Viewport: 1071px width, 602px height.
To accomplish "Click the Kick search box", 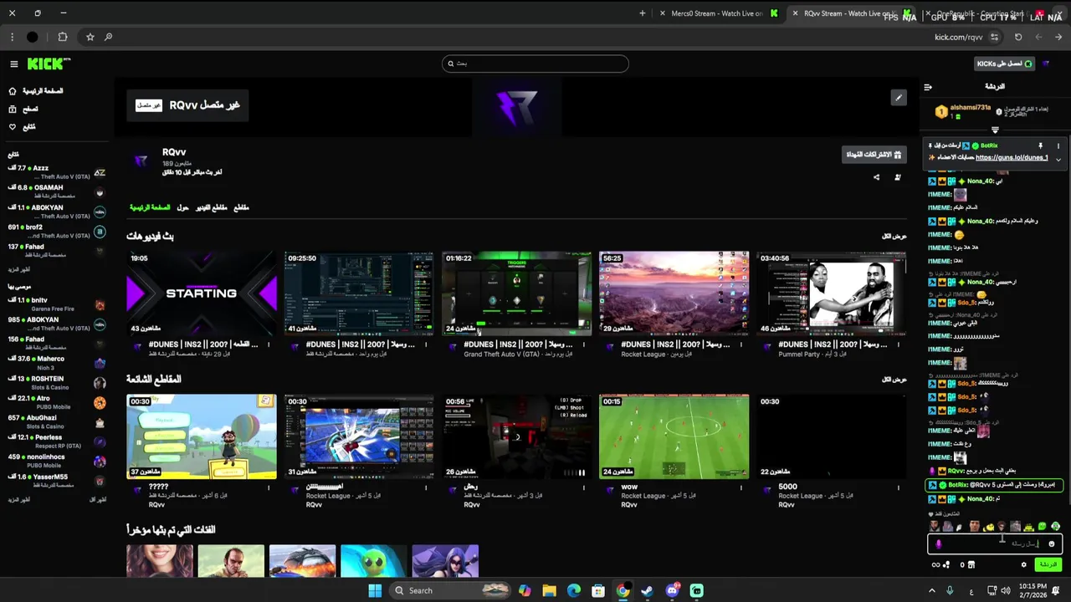I will pyautogui.click(x=535, y=64).
